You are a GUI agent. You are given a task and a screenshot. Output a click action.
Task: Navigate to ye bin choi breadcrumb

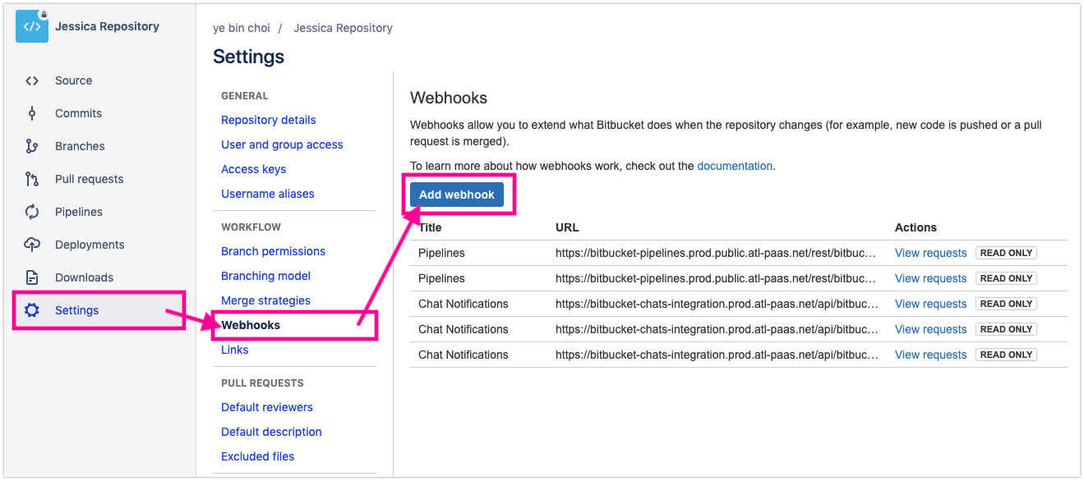(242, 28)
